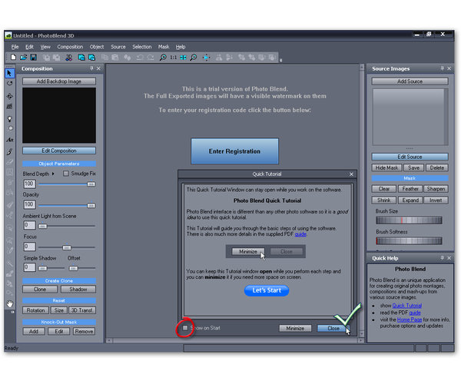Click the 1:1 actual size icon
Screen dimensions: 461x384
[174, 58]
